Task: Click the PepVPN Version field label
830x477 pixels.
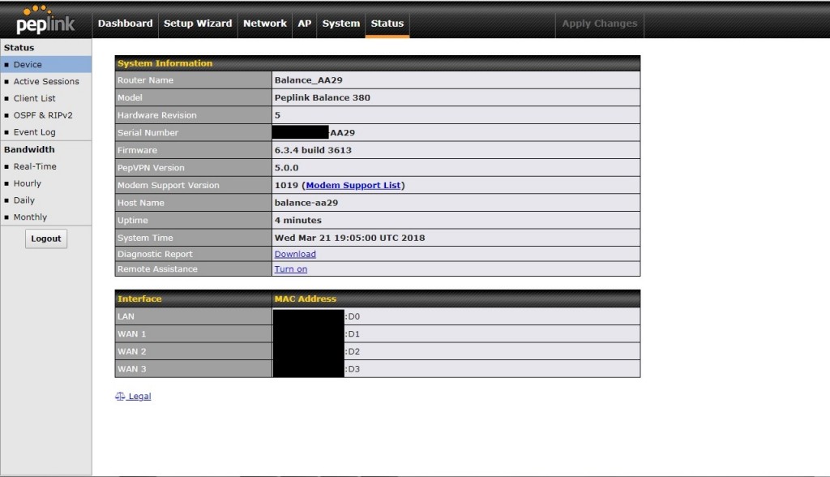Action: (x=151, y=167)
